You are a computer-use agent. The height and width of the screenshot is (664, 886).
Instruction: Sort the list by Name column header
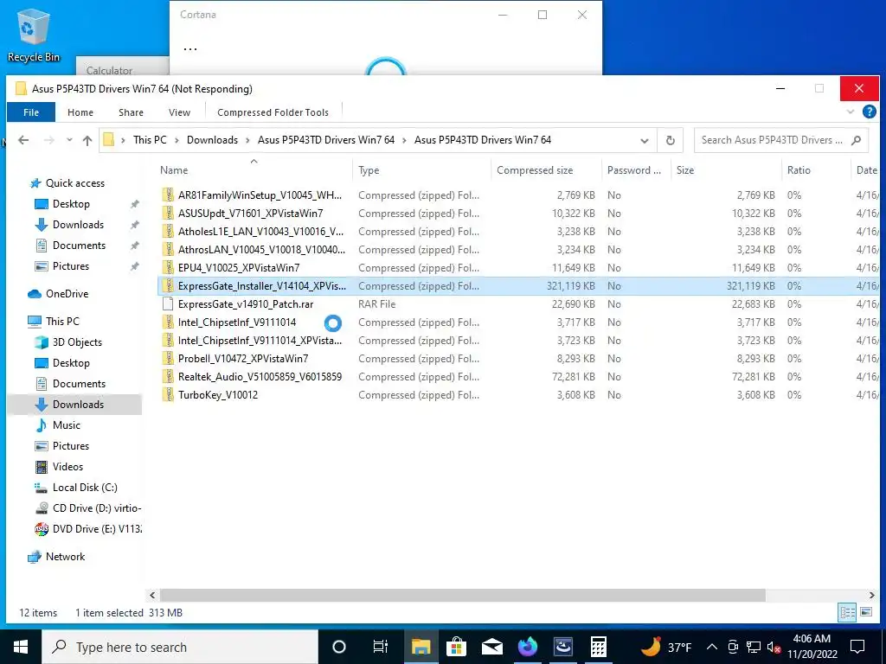[174, 170]
